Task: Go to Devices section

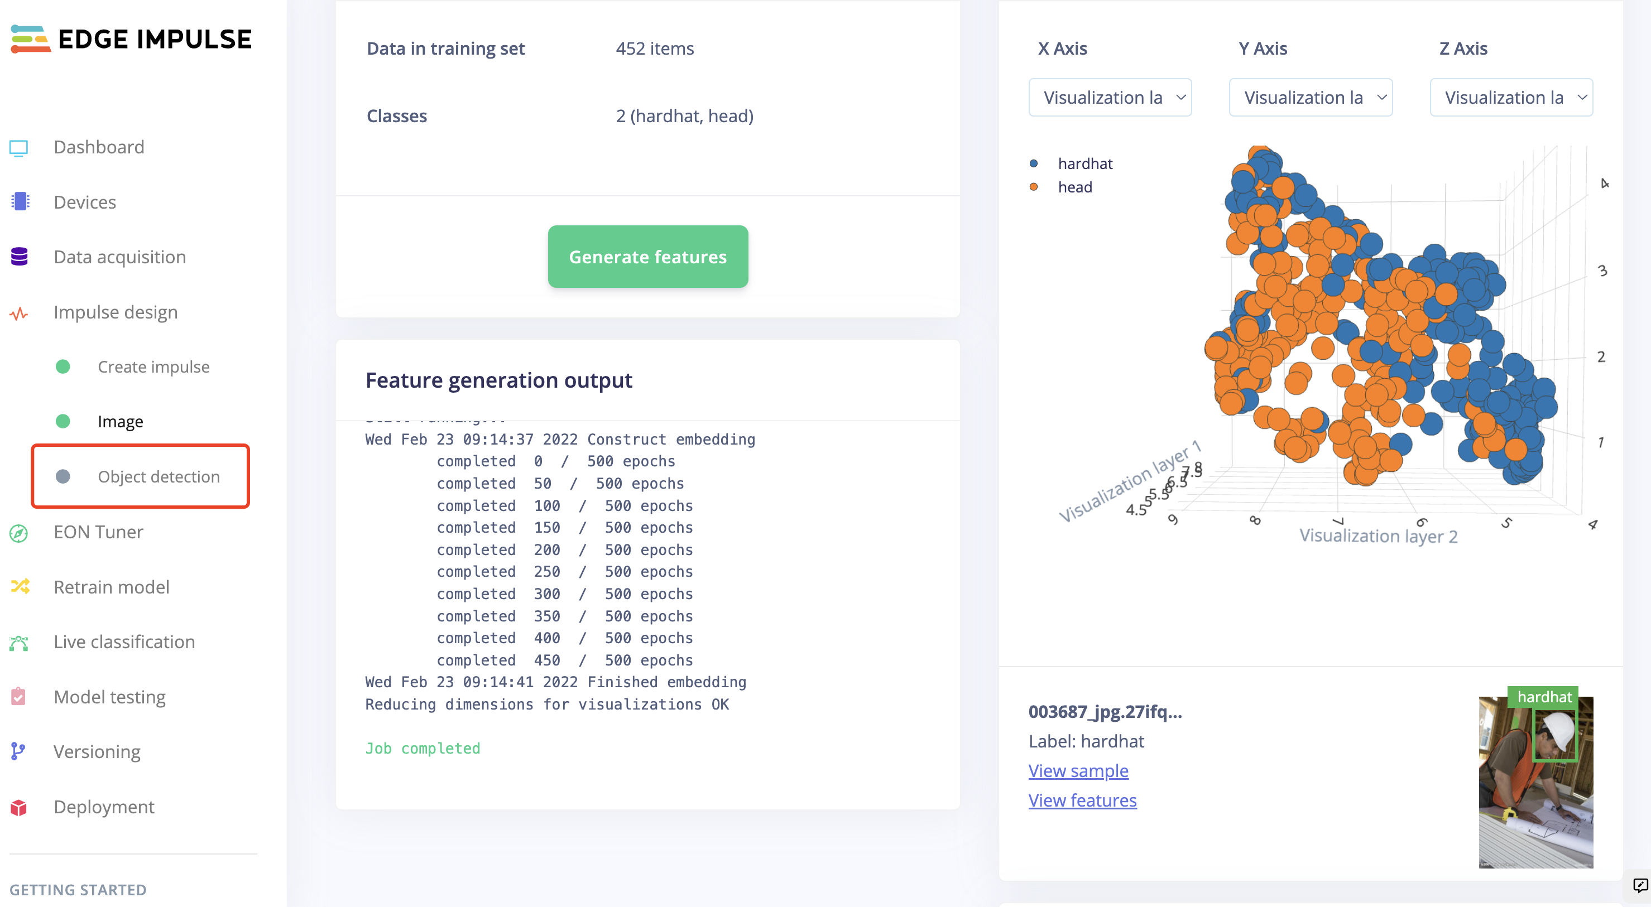Action: (85, 202)
